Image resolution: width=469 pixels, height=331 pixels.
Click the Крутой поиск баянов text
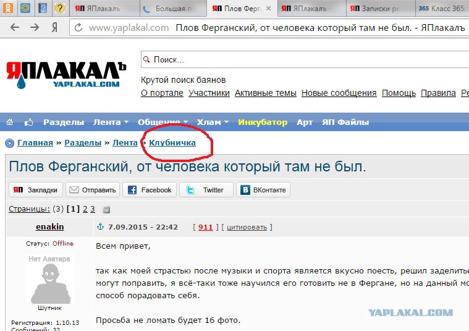pyautogui.click(x=184, y=80)
